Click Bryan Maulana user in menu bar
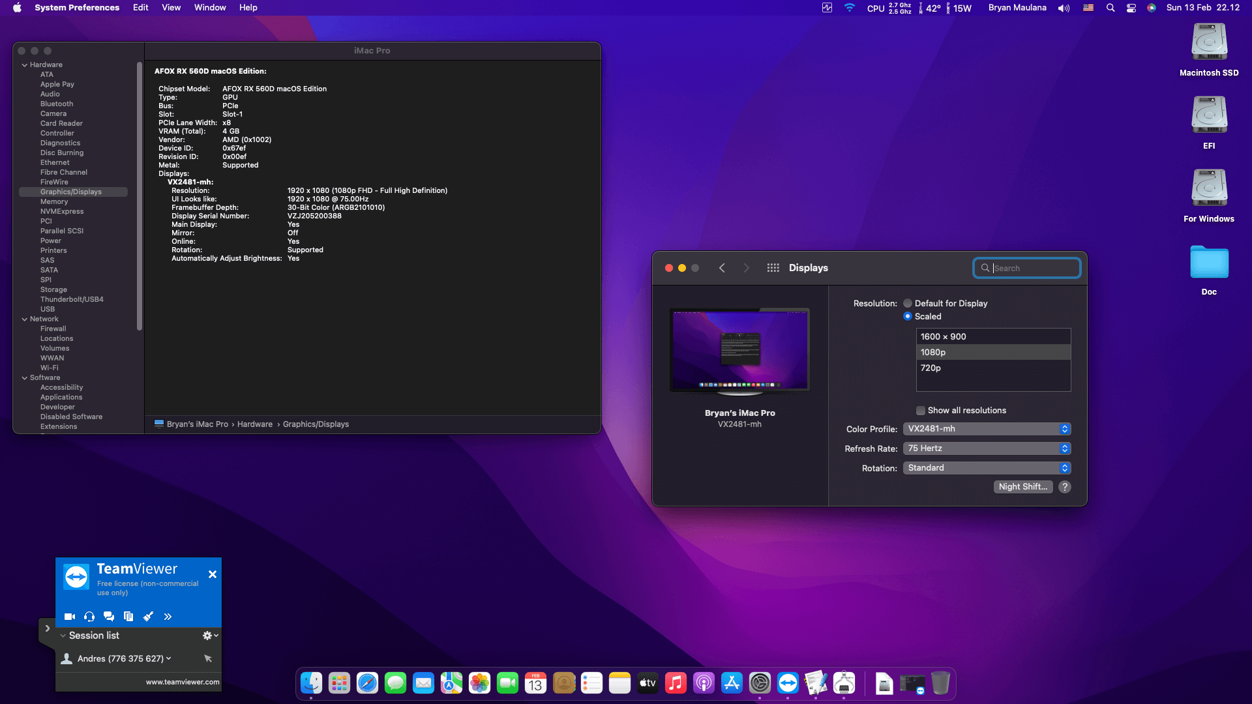The height and width of the screenshot is (704, 1252). tap(1017, 8)
